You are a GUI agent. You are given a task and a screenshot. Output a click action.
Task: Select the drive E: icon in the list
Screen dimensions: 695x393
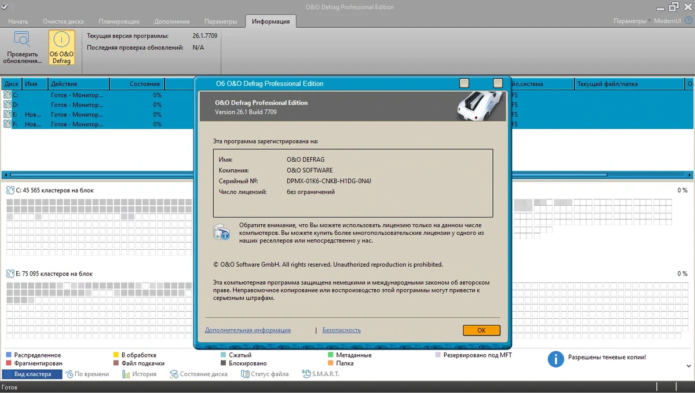coord(8,115)
